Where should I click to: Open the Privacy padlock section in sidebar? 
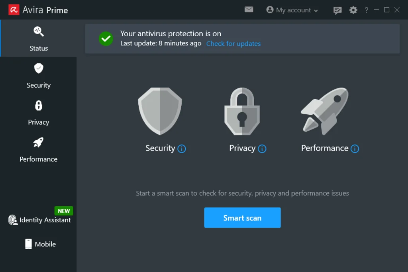pyautogui.click(x=38, y=113)
